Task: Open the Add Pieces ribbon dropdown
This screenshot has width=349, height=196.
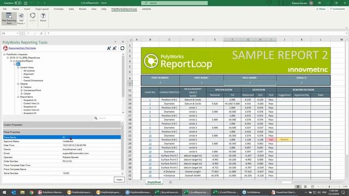Action: 21,19
